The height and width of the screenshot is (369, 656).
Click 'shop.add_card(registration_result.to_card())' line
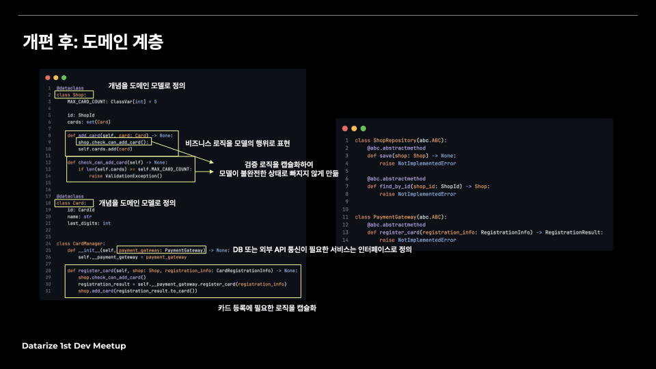pos(137,291)
